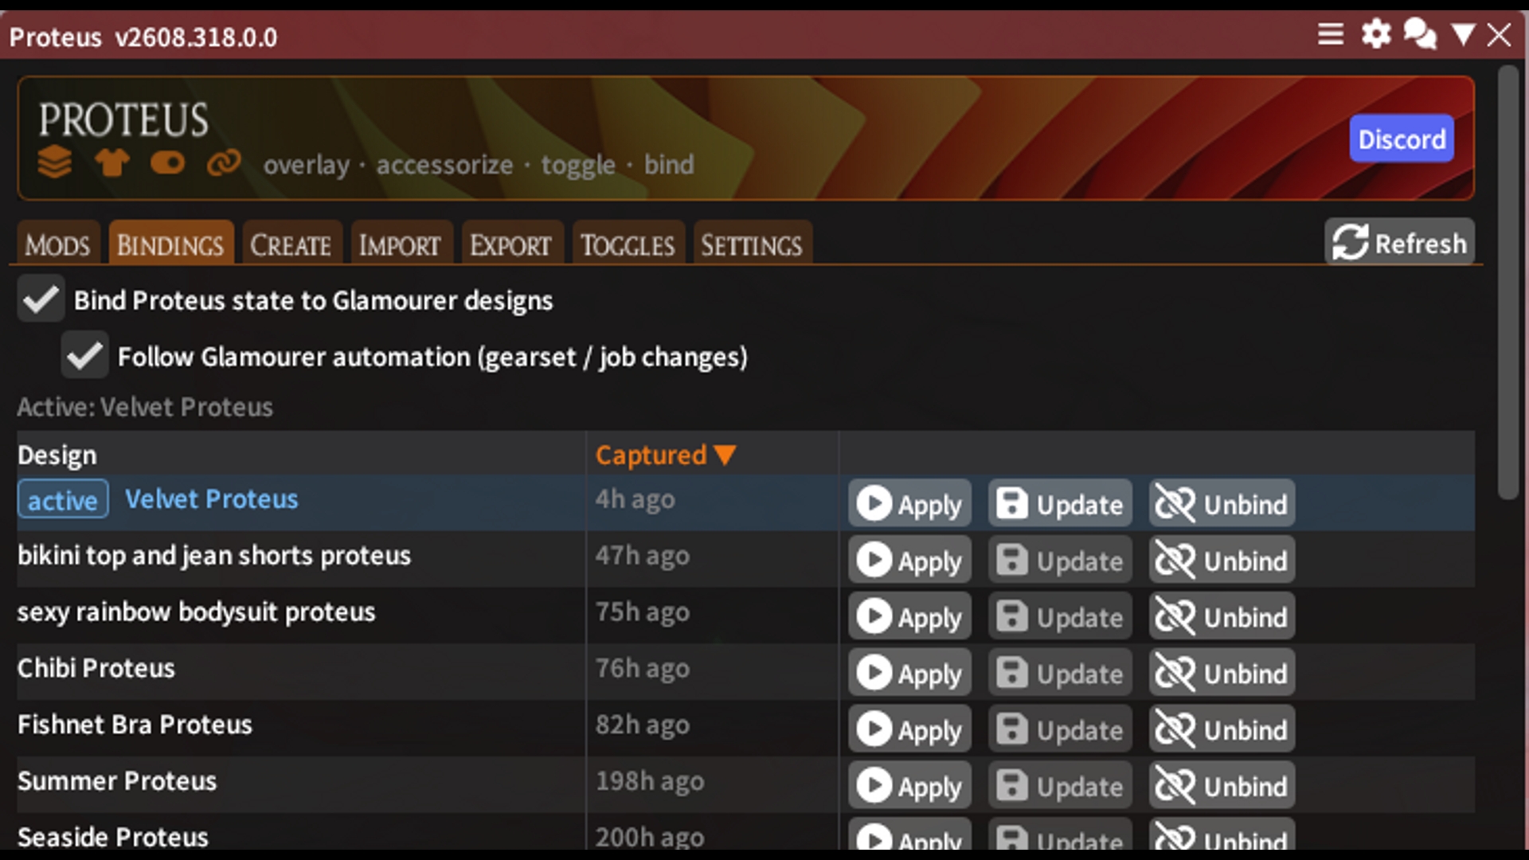Select sexy rainbow bodysuit proteus row name
1529x860 pixels.
point(196,612)
